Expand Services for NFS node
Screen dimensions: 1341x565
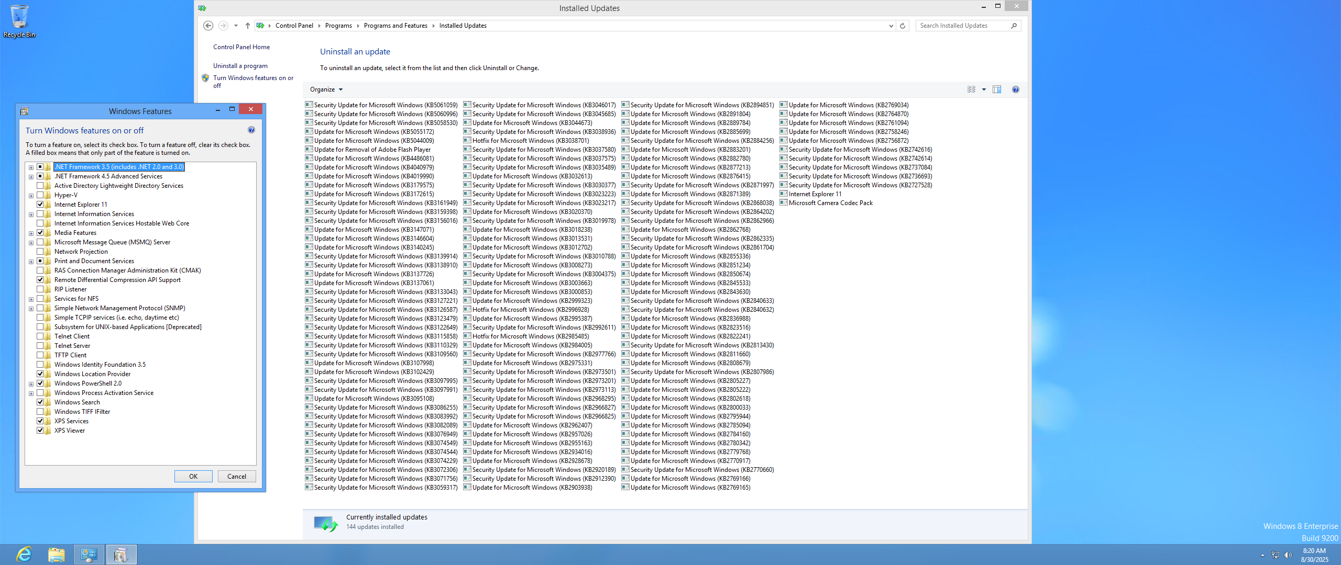(31, 299)
